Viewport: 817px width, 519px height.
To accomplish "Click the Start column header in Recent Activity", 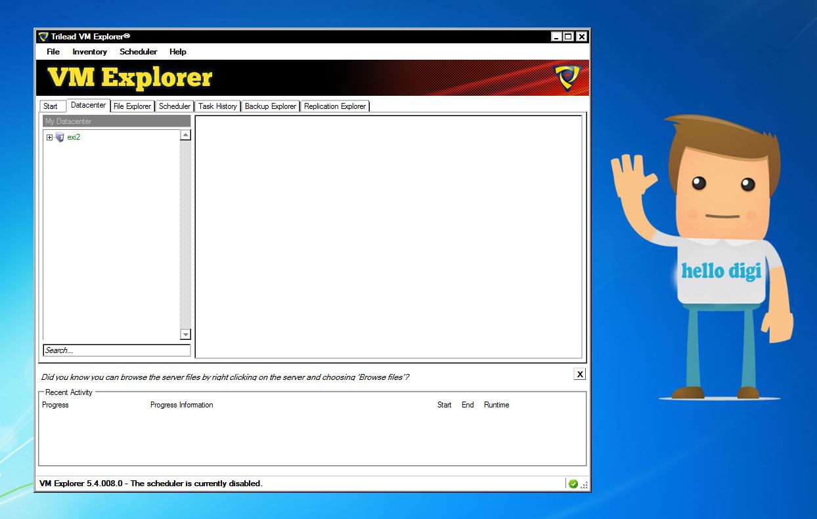I will pos(445,405).
